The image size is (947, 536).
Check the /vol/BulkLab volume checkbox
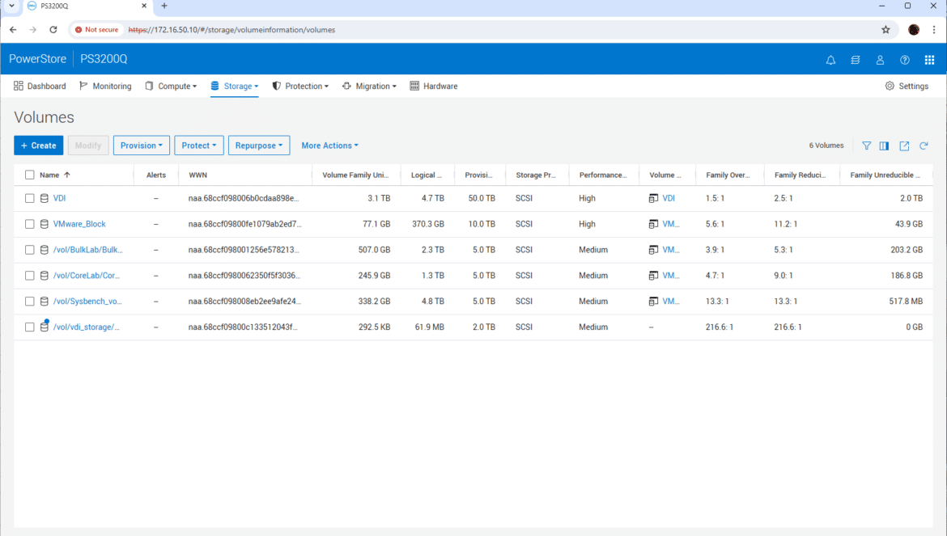point(30,250)
